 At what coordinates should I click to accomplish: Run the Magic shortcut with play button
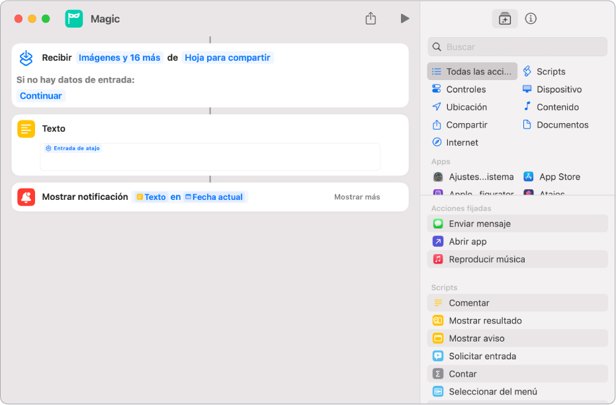[405, 19]
